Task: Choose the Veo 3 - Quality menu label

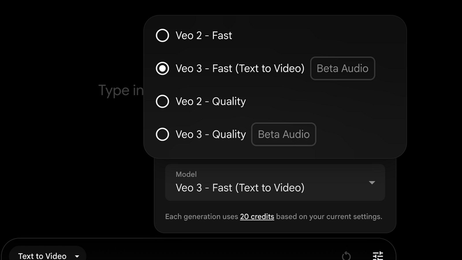Action: [x=210, y=134]
